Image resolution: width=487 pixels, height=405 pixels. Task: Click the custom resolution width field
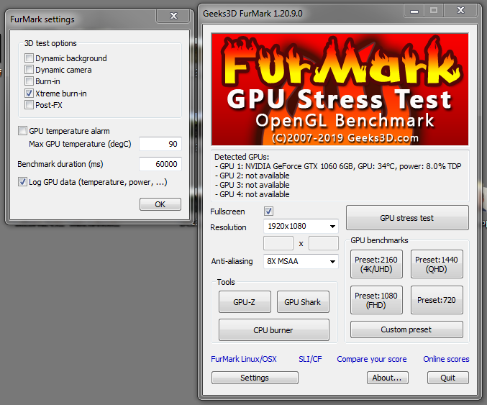(278, 243)
